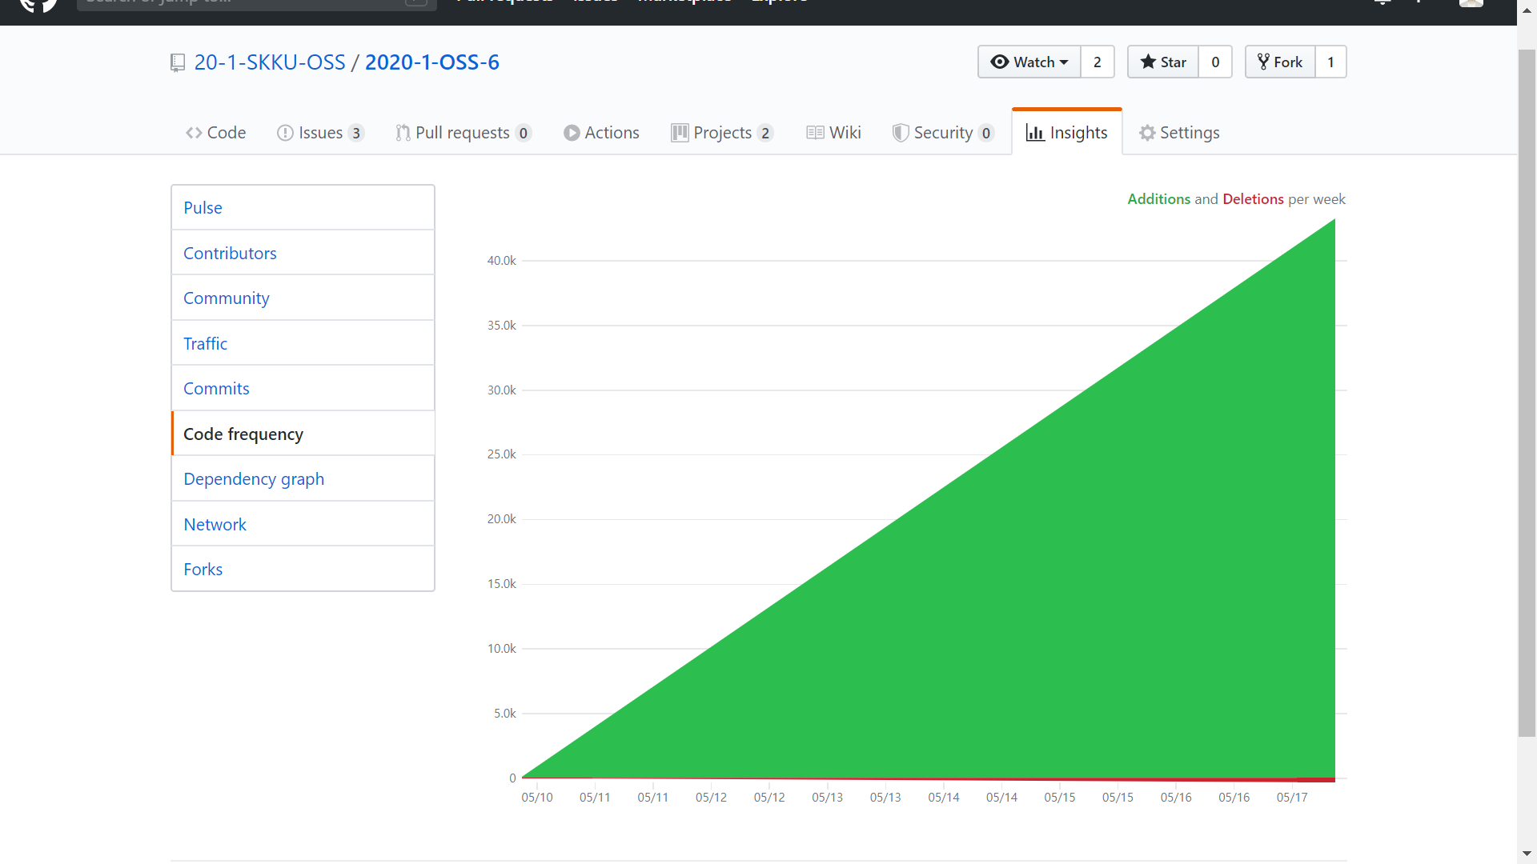Click the Pull requests merge icon
The image size is (1537, 864).
(403, 133)
